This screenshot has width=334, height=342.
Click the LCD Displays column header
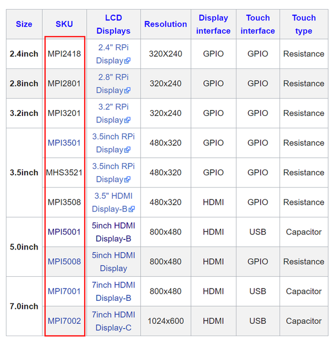pos(113,24)
